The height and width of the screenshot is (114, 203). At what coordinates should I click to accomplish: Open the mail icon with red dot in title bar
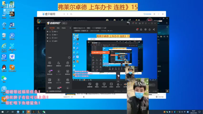[133, 23]
